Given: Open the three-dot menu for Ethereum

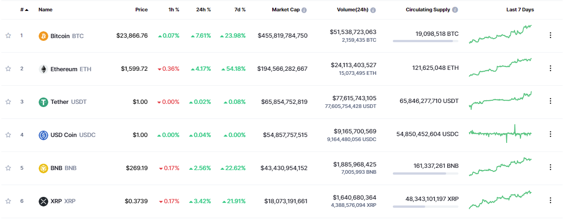Looking at the screenshot, I should (x=550, y=68).
